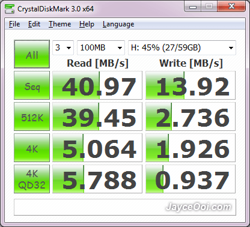Open the 100MB test size dropdown
The image size is (250, 227).
101,47
